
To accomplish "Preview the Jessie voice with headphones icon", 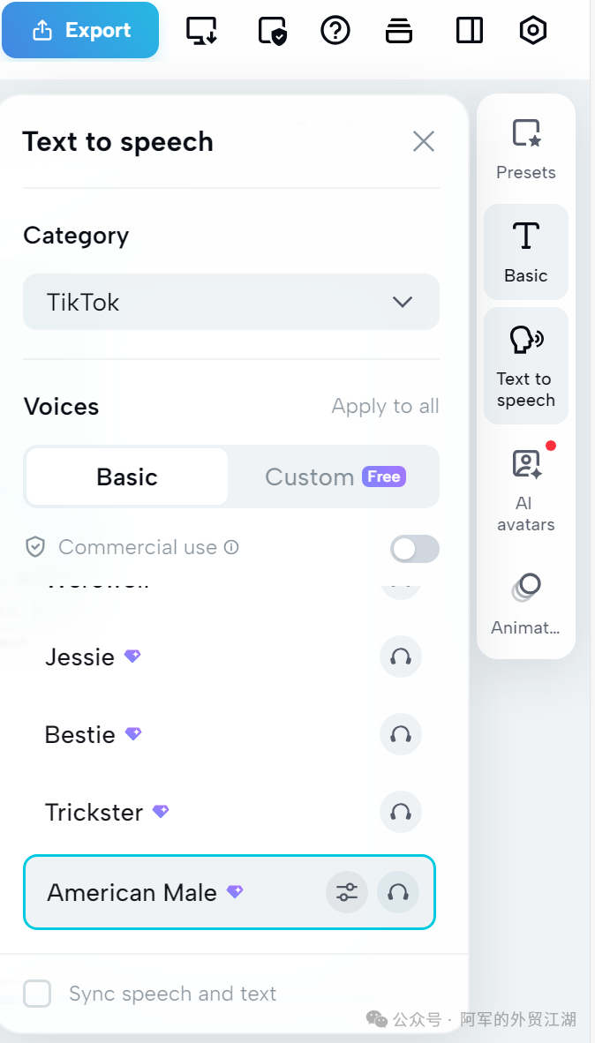I will click(x=401, y=657).
